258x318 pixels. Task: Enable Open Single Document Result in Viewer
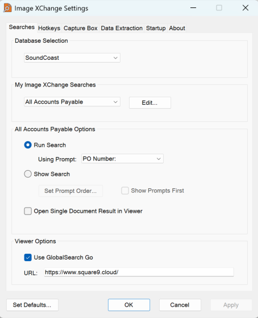click(x=28, y=211)
